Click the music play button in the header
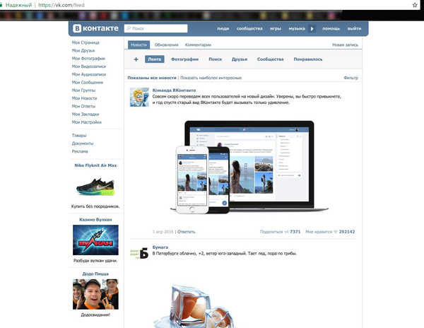The width and height of the screenshot is (424, 328). pyautogui.click(x=312, y=28)
